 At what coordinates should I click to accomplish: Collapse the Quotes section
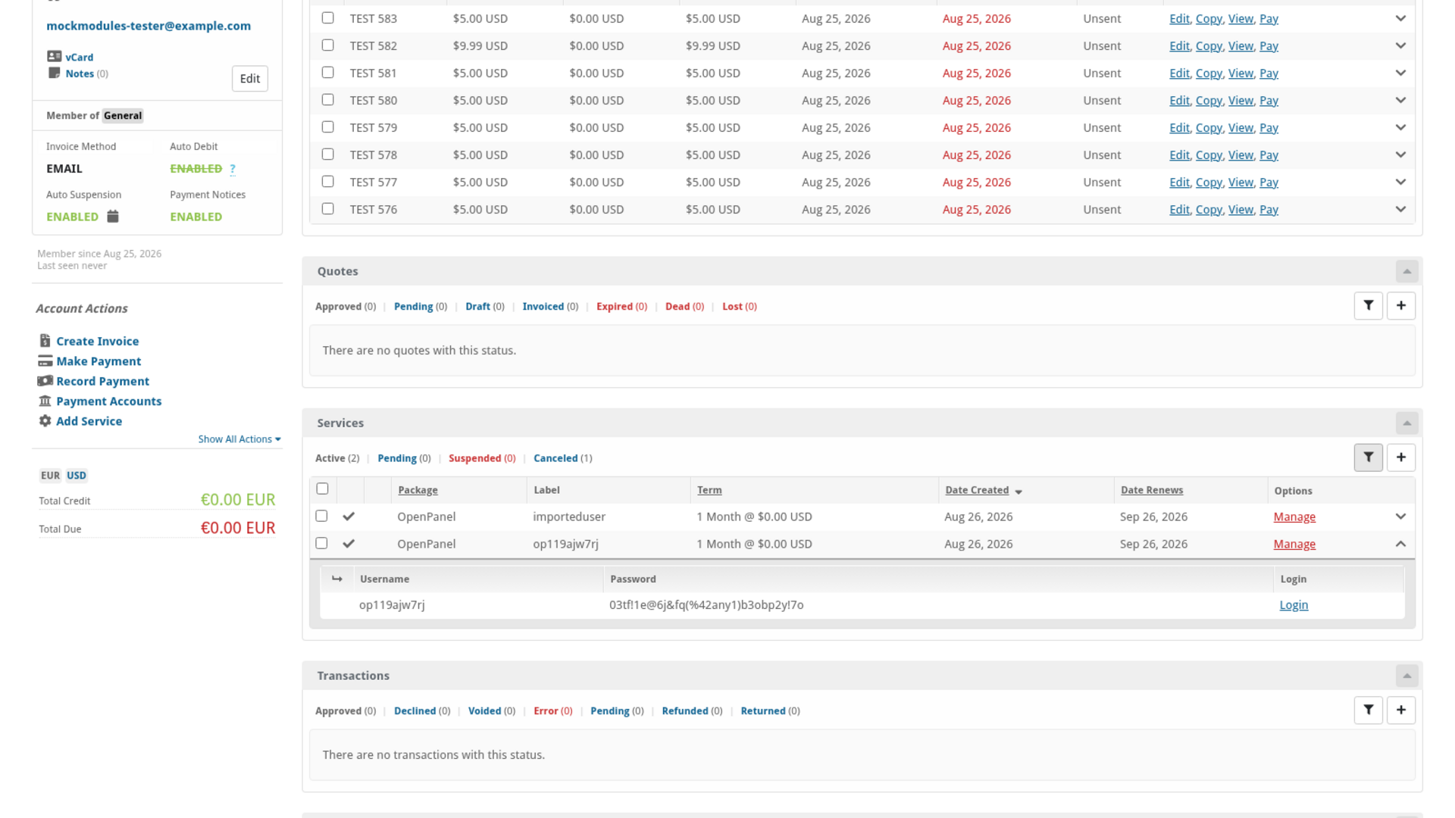[1406, 271]
